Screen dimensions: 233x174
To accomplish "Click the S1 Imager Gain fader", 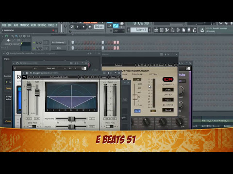I will click(29, 87).
